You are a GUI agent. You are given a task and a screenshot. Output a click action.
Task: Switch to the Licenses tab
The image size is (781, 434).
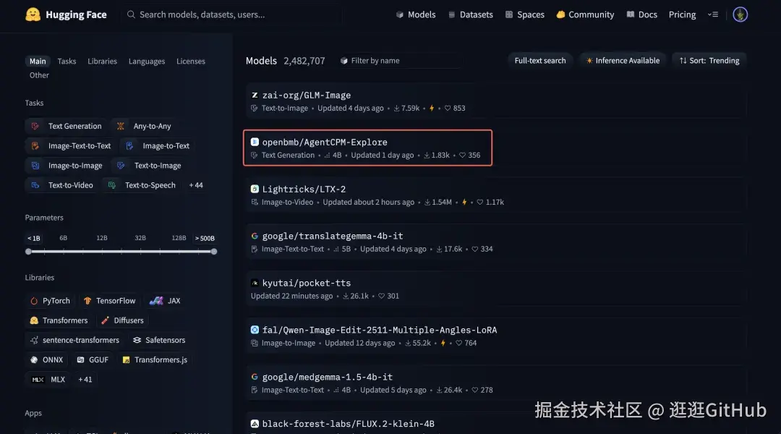point(191,61)
